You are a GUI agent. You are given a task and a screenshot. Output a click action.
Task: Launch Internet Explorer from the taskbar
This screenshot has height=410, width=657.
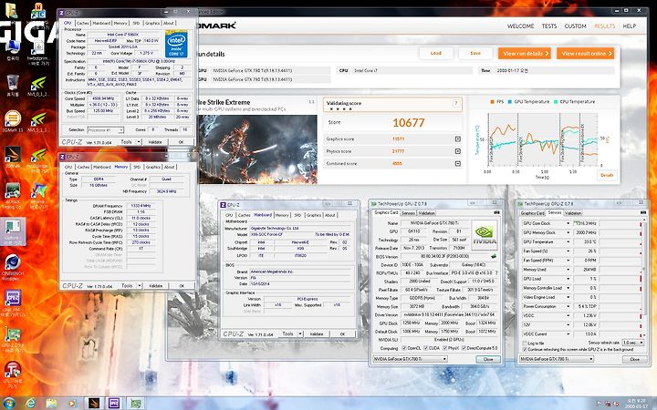pyautogui.click(x=31, y=404)
